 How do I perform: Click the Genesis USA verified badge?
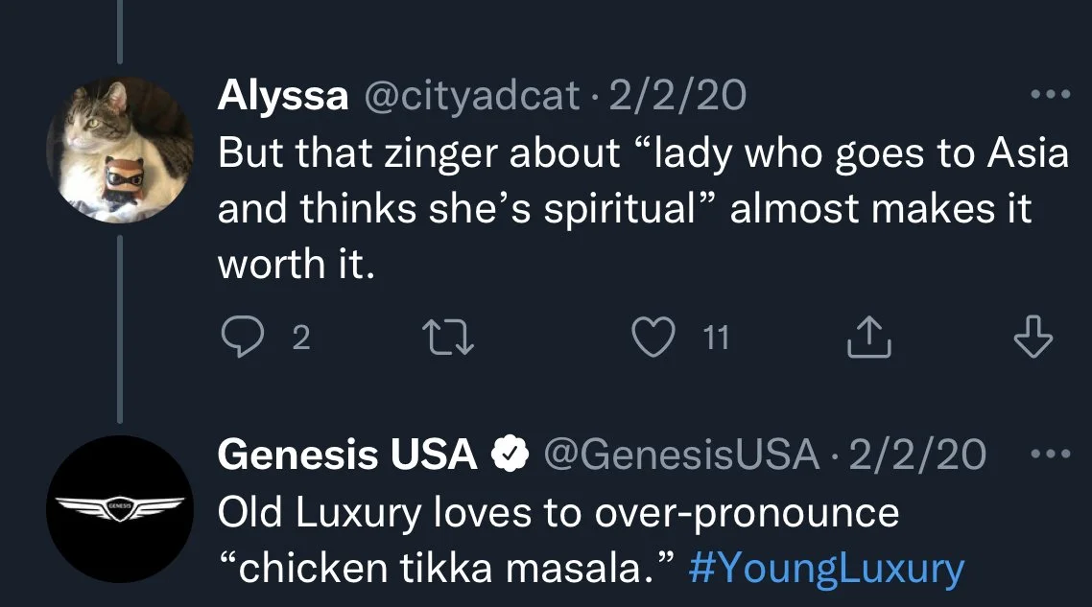point(511,454)
